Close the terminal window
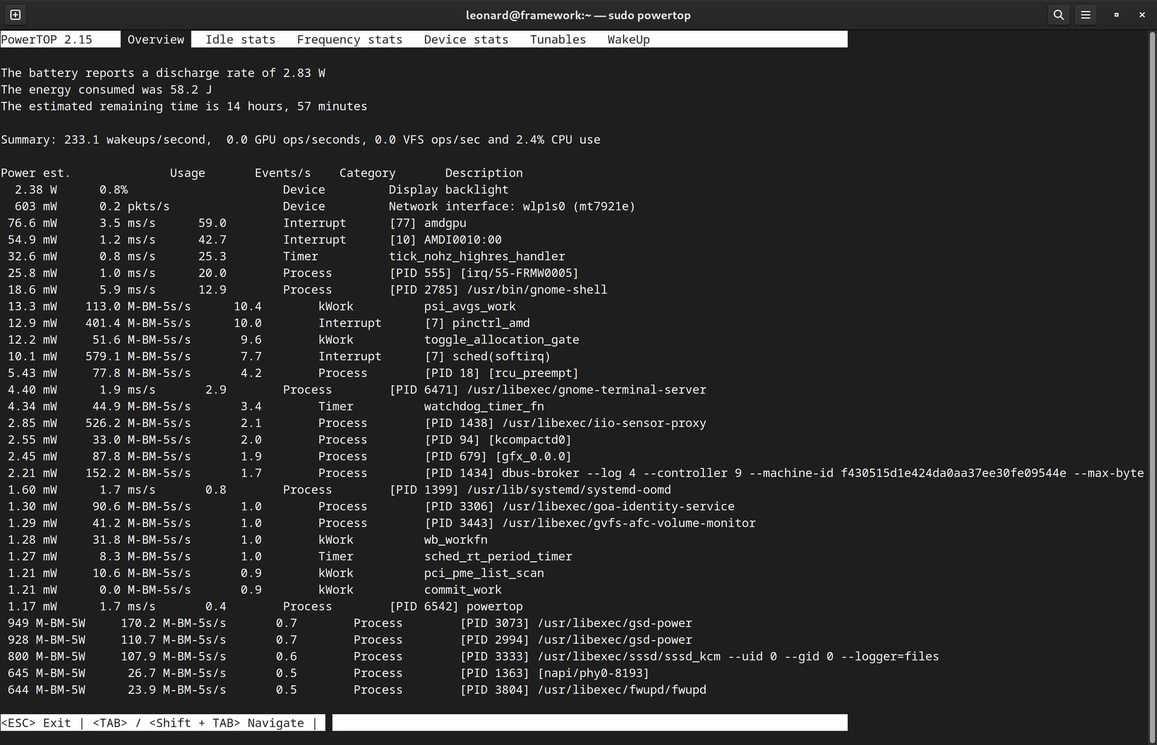This screenshot has height=745, width=1157. click(1142, 14)
